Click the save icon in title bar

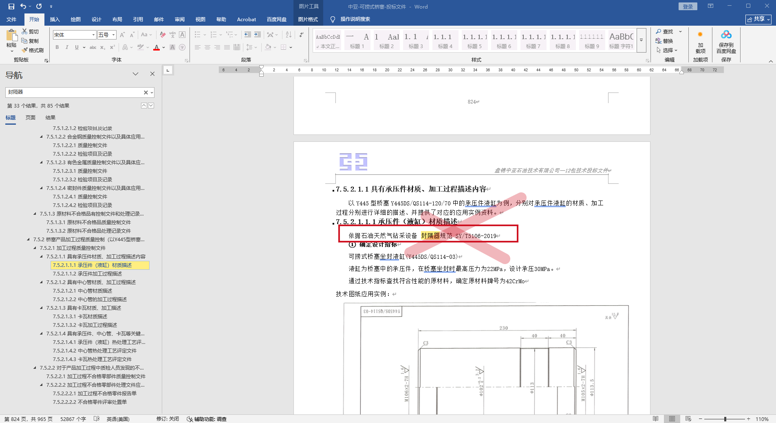point(11,7)
